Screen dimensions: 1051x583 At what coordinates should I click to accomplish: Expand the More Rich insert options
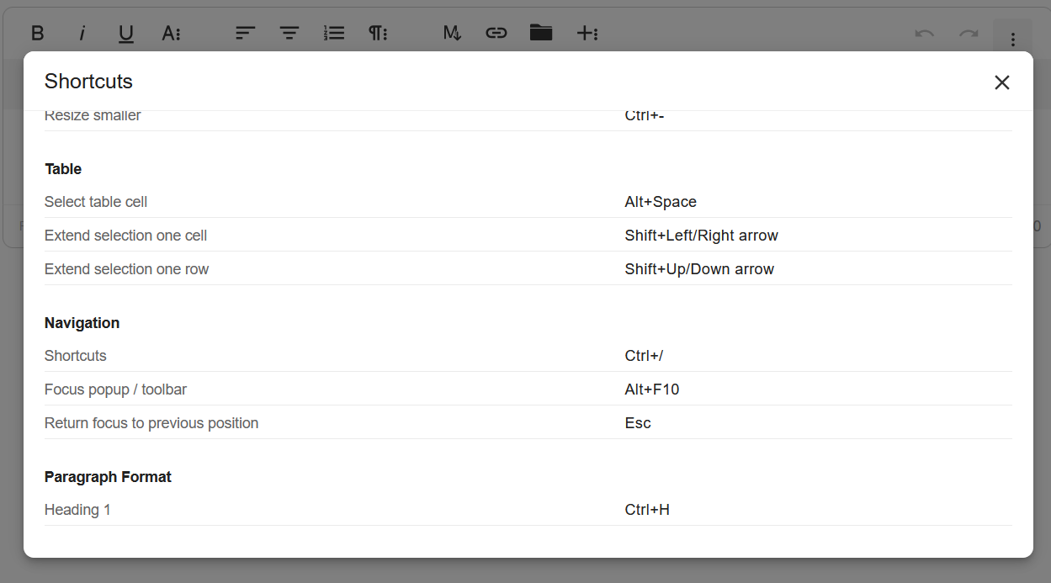point(587,34)
